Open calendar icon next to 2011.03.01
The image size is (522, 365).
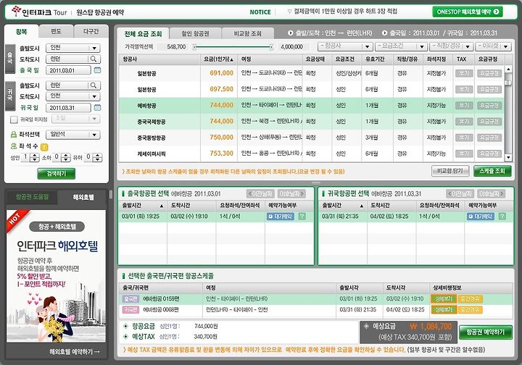coord(97,70)
